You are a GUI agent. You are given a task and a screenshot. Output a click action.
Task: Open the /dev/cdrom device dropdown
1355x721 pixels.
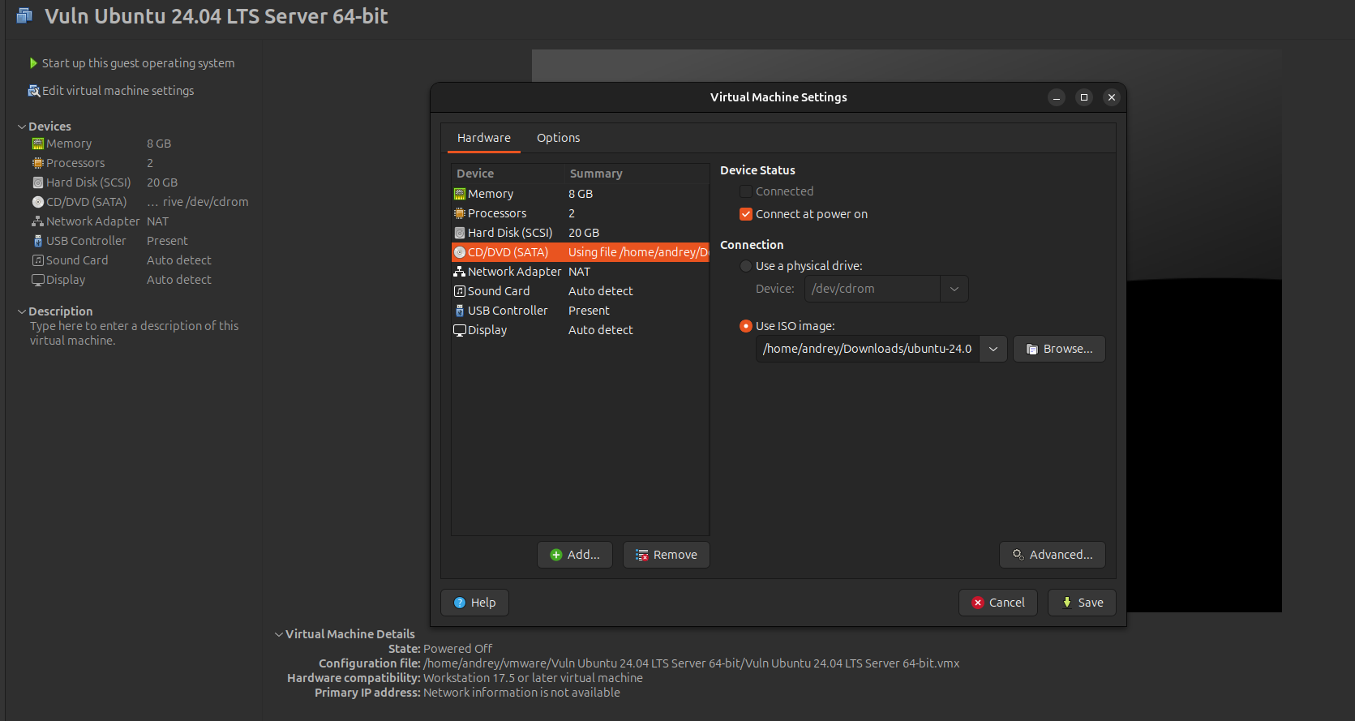[954, 289]
